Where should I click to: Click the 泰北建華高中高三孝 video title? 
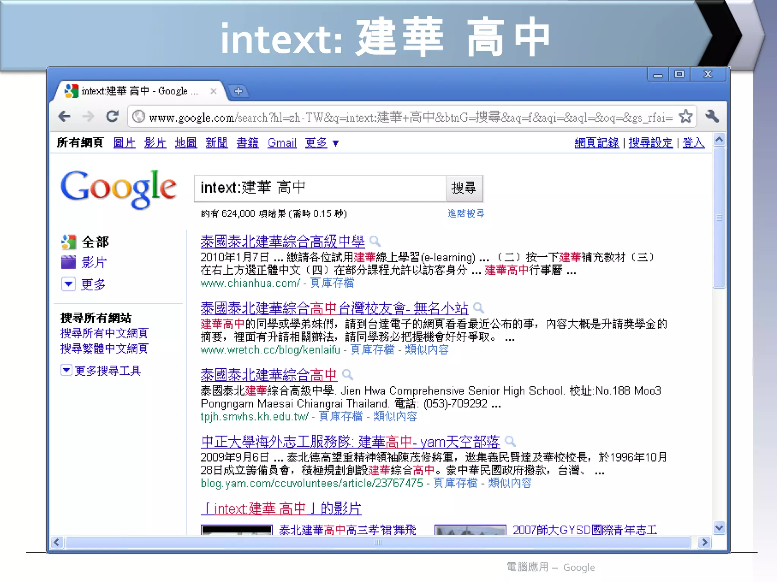[348, 530]
